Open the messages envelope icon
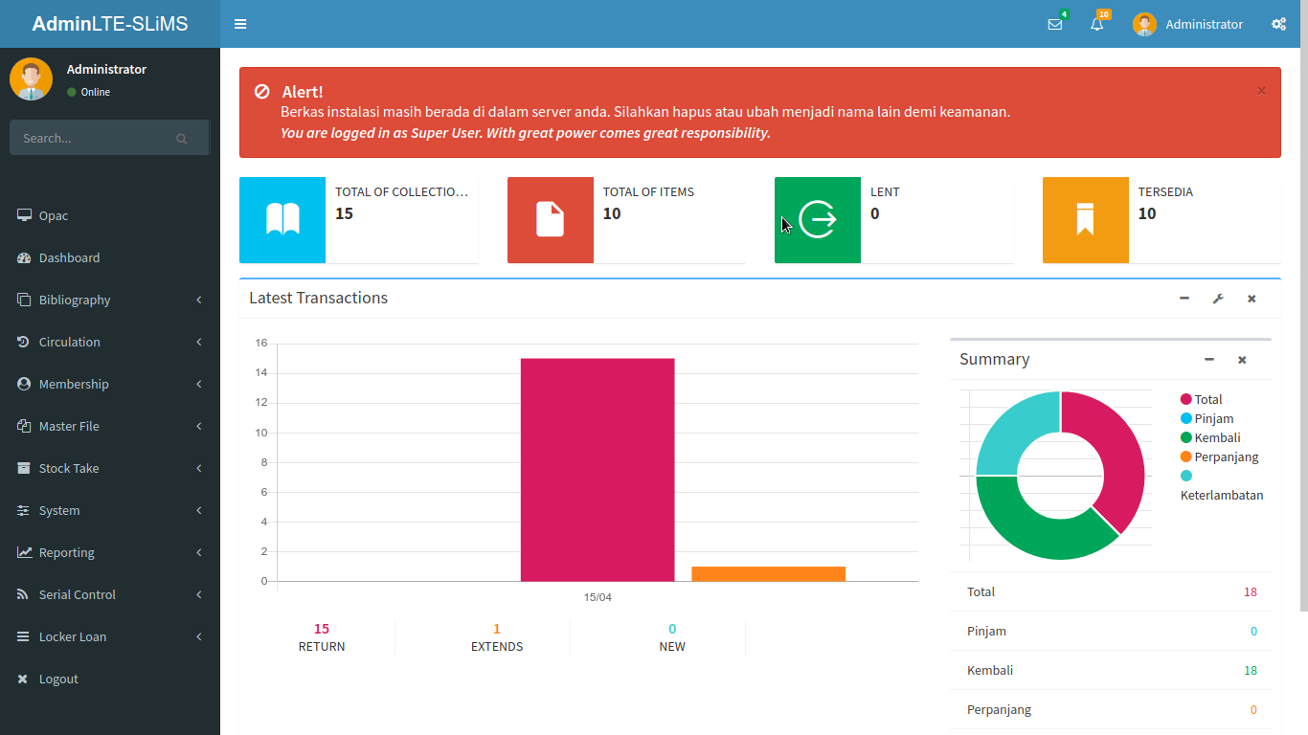This screenshot has width=1308, height=735. [x=1055, y=25]
